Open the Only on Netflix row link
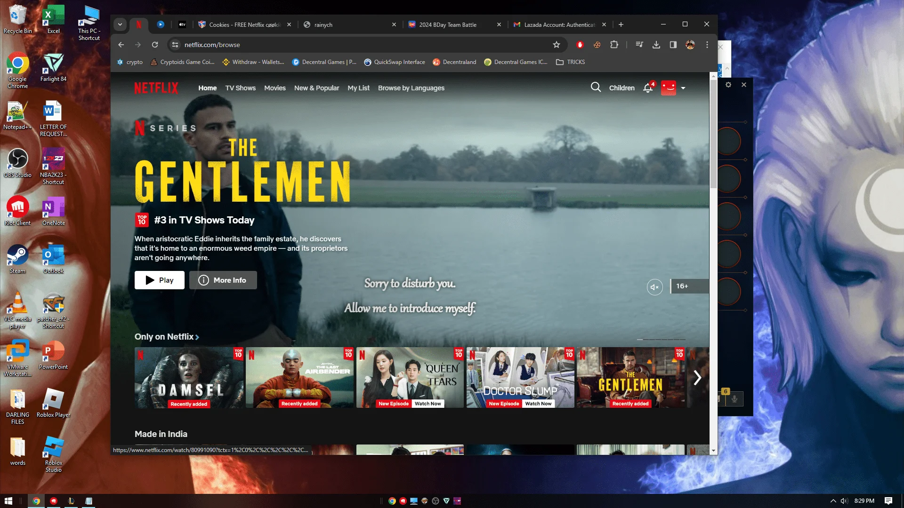 click(167, 337)
